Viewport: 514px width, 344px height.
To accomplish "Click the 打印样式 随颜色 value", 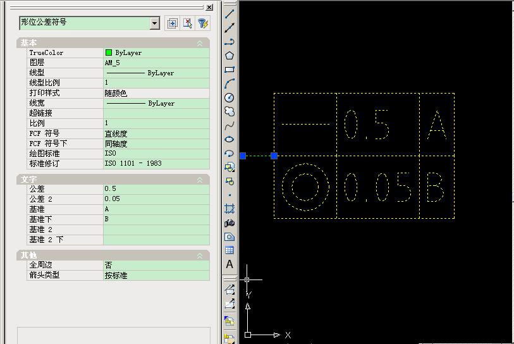I will [x=156, y=93].
